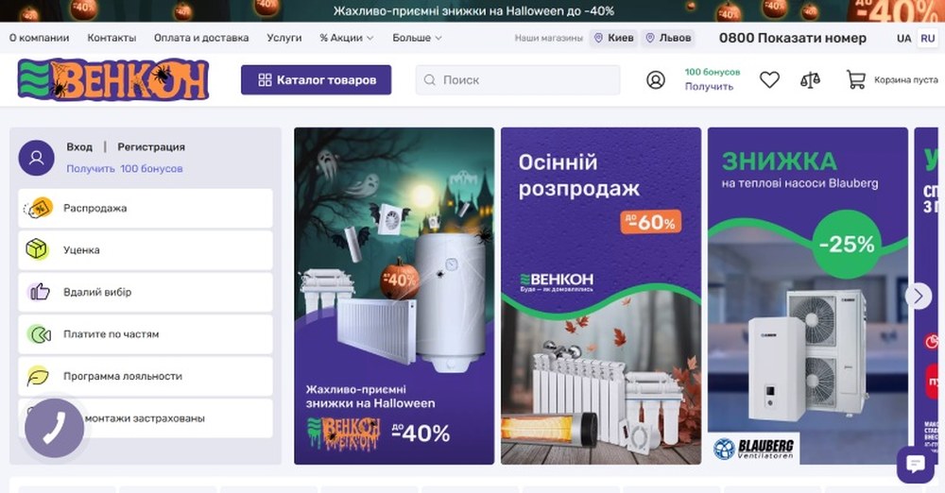Expand the Больше dropdown menu
Viewport: 945px width, 493px height.
[417, 38]
